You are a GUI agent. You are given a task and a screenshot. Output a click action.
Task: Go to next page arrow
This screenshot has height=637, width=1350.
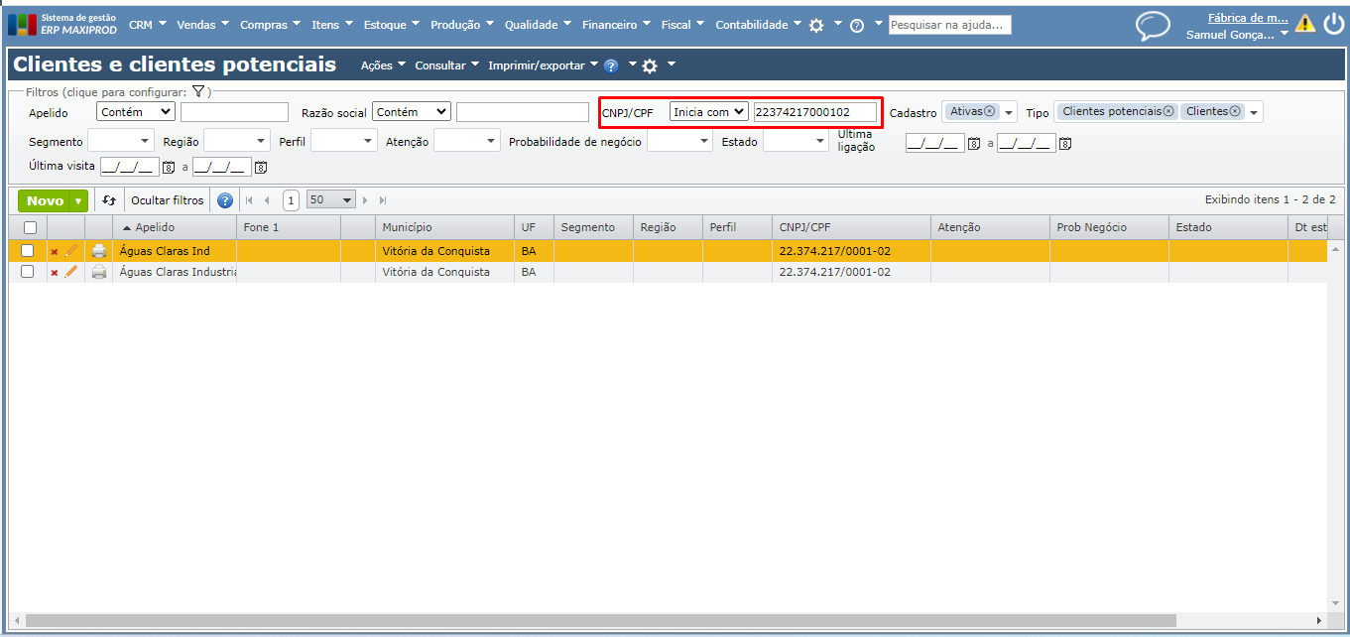tap(365, 200)
